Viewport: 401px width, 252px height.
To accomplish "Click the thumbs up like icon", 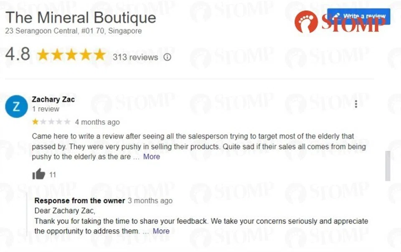I will tap(38, 174).
